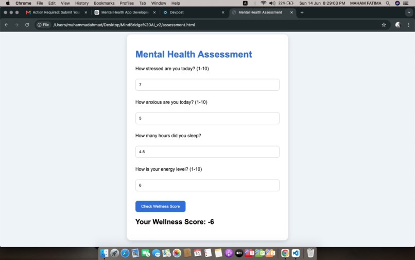Click the forward navigation arrow
This screenshot has height=260, width=415.
(16, 25)
